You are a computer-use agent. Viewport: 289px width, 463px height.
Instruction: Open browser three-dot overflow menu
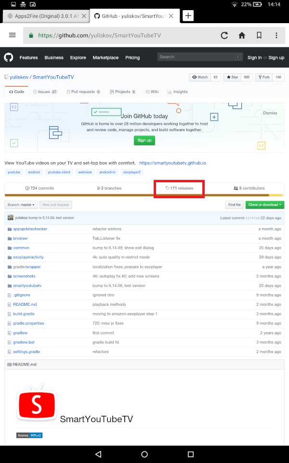[x=276, y=35]
